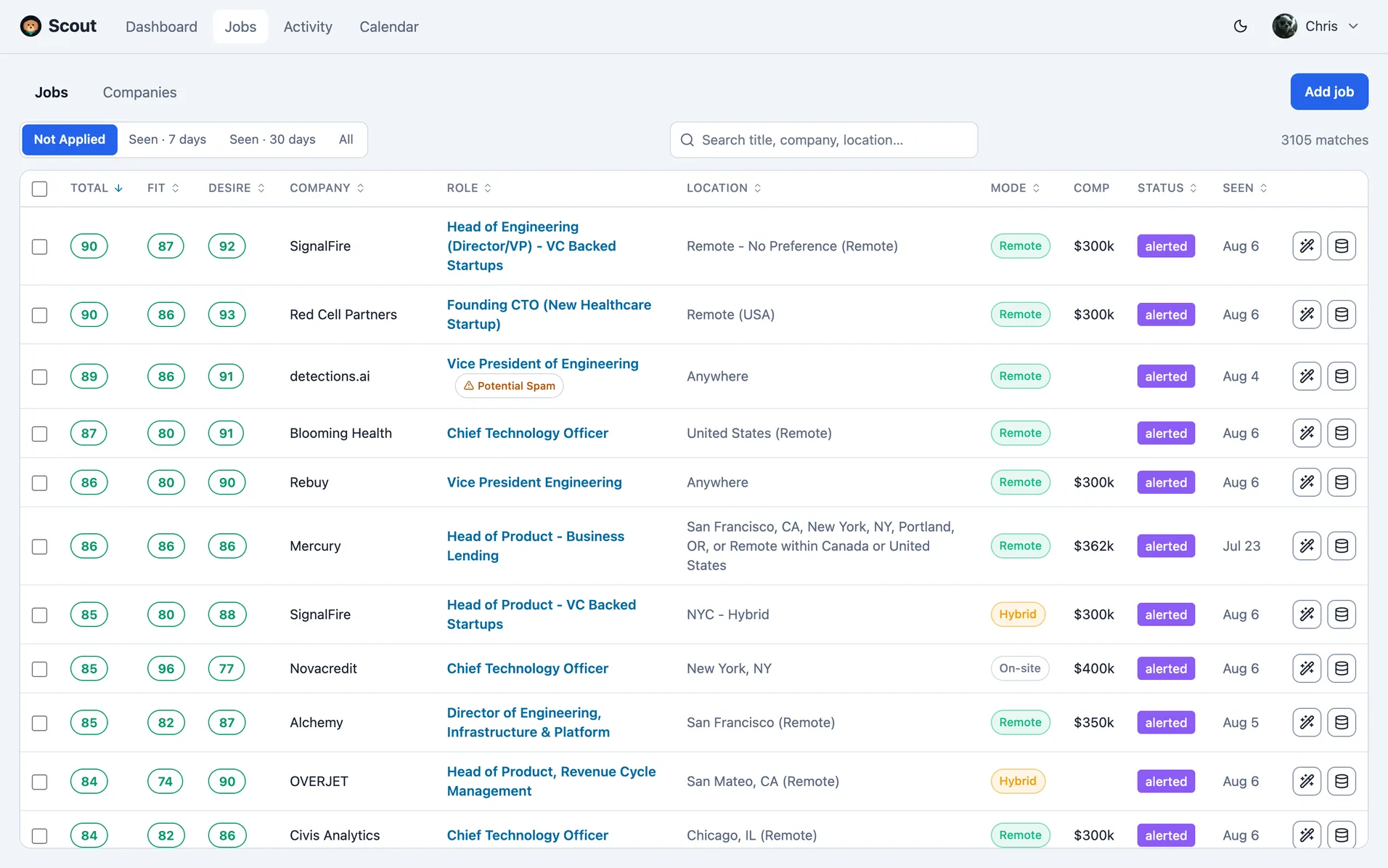Viewport: 1388px width, 868px height.
Task: Sort by SEEN column
Action: pos(1244,188)
